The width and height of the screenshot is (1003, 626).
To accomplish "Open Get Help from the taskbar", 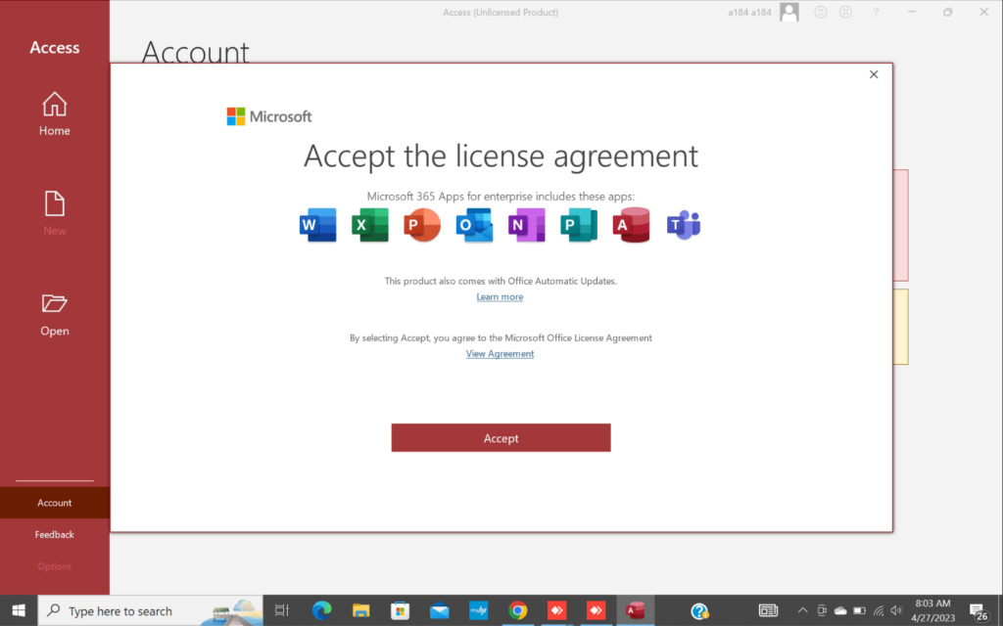I will click(699, 610).
